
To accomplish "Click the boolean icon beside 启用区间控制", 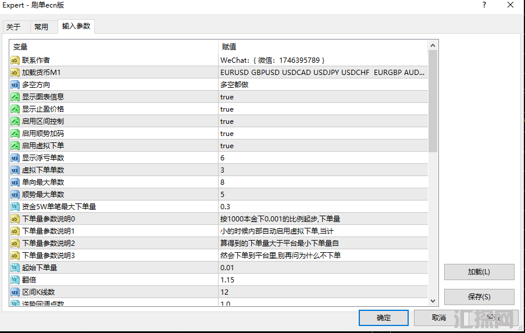I will (15, 121).
